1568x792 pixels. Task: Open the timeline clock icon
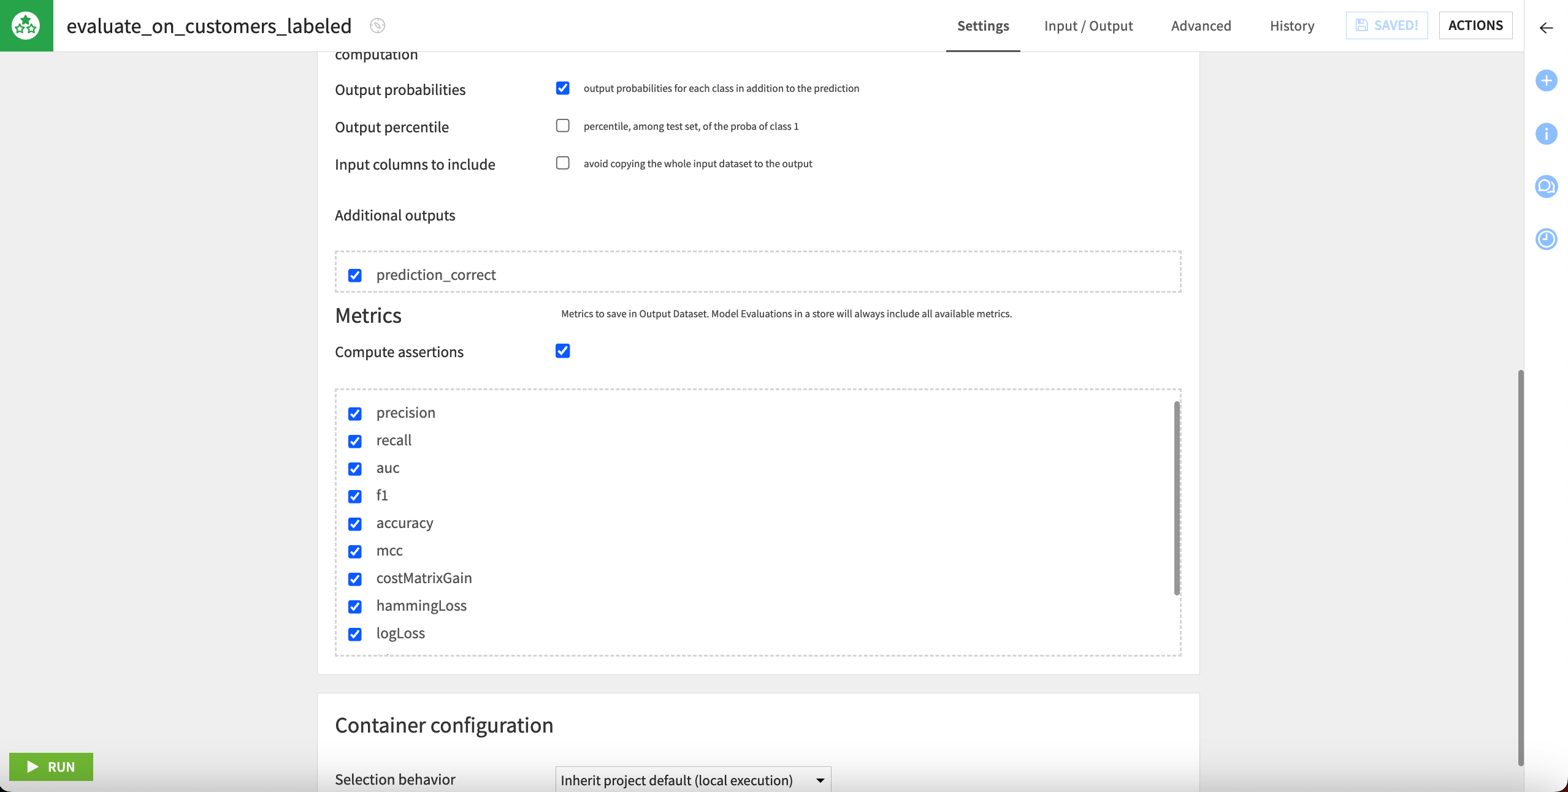(1546, 239)
